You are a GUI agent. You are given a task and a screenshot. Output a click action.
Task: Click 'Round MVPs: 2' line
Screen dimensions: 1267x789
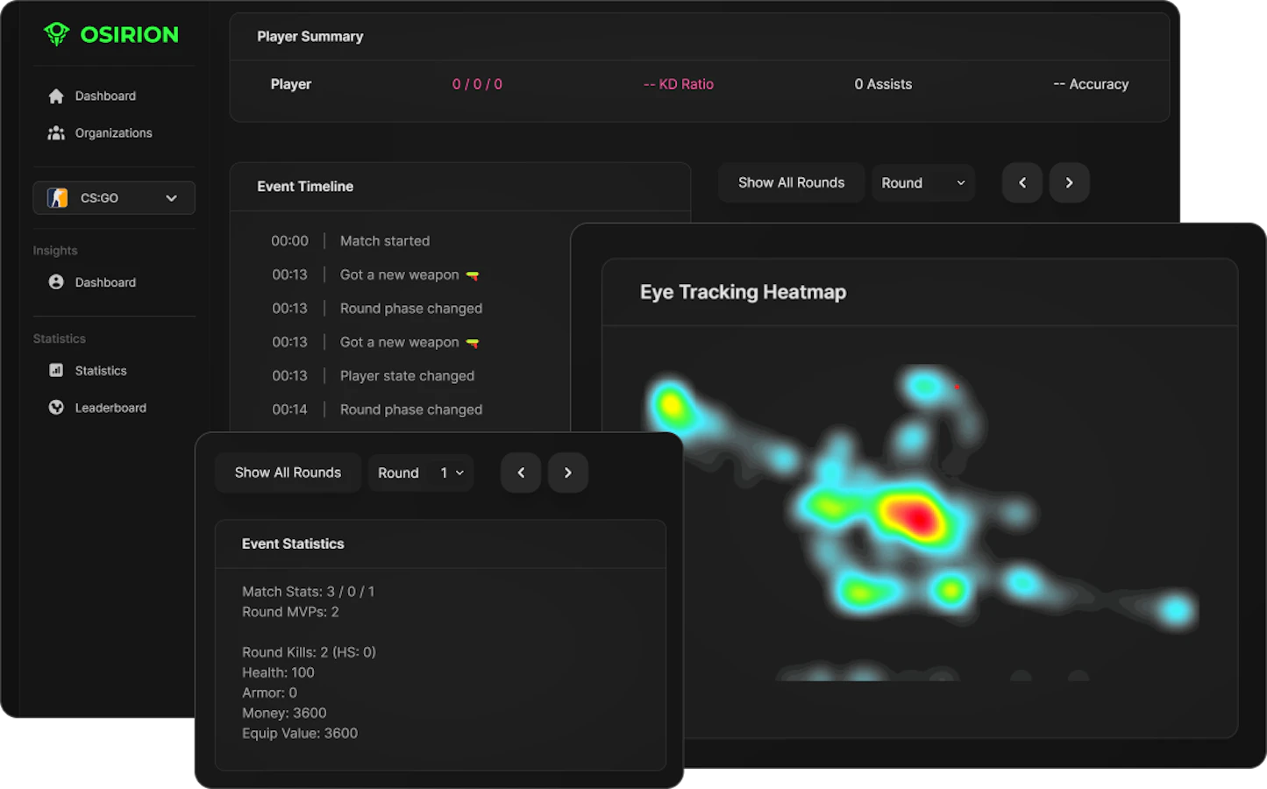coord(290,612)
